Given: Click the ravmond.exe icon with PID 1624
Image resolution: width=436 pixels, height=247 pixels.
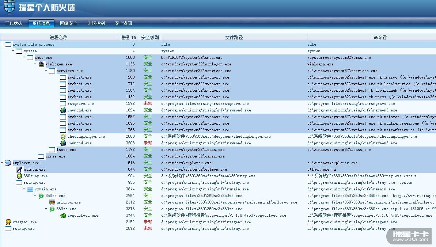Looking at the screenshot, I should click(63, 110).
